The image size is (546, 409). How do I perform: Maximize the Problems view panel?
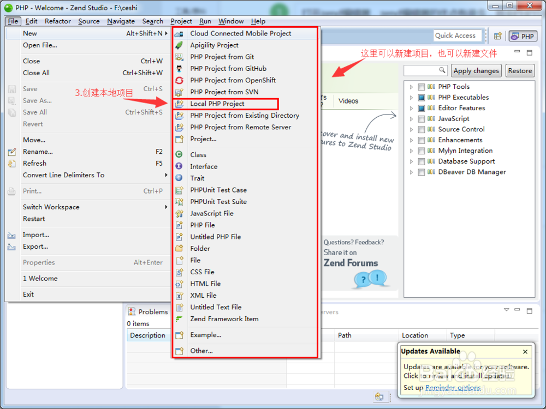pyautogui.click(x=530, y=311)
